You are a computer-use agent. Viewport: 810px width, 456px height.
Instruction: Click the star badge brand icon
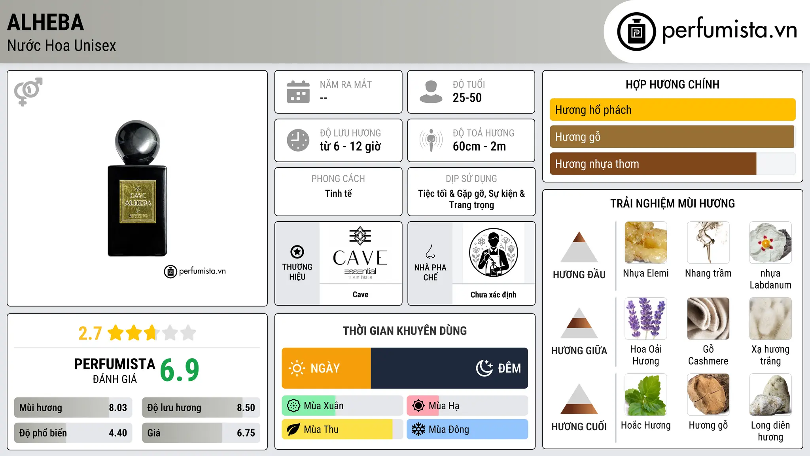tap(297, 252)
